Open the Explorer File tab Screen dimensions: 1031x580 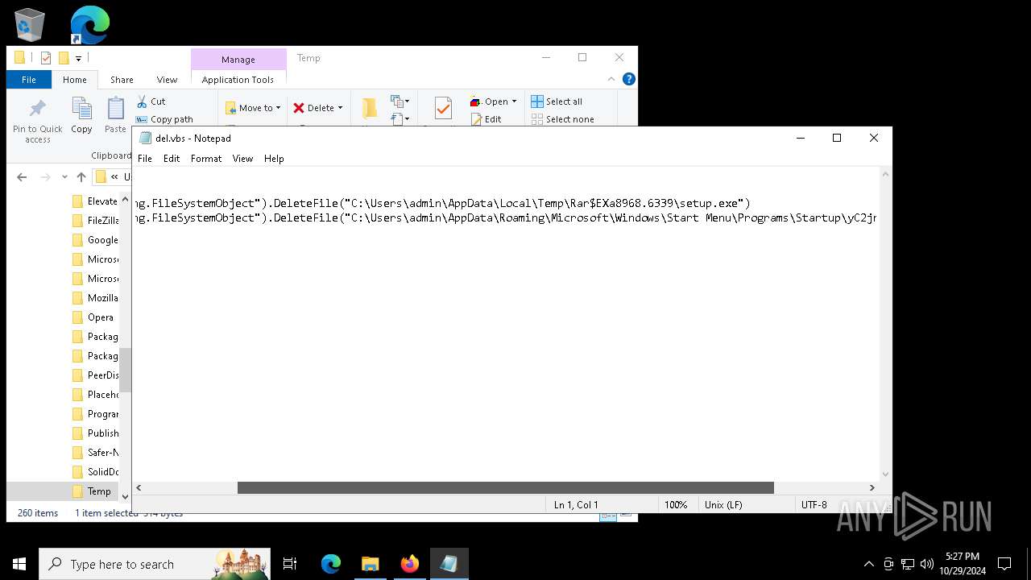[29, 80]
